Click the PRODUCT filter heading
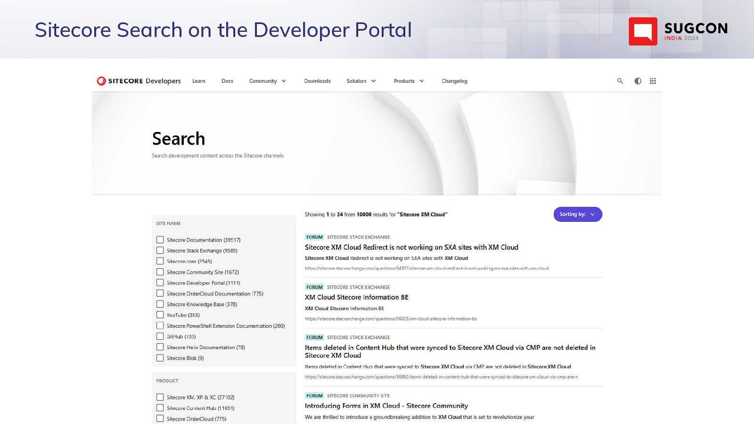The width and height of the screenshot is (754, 424). click(167, 381)
